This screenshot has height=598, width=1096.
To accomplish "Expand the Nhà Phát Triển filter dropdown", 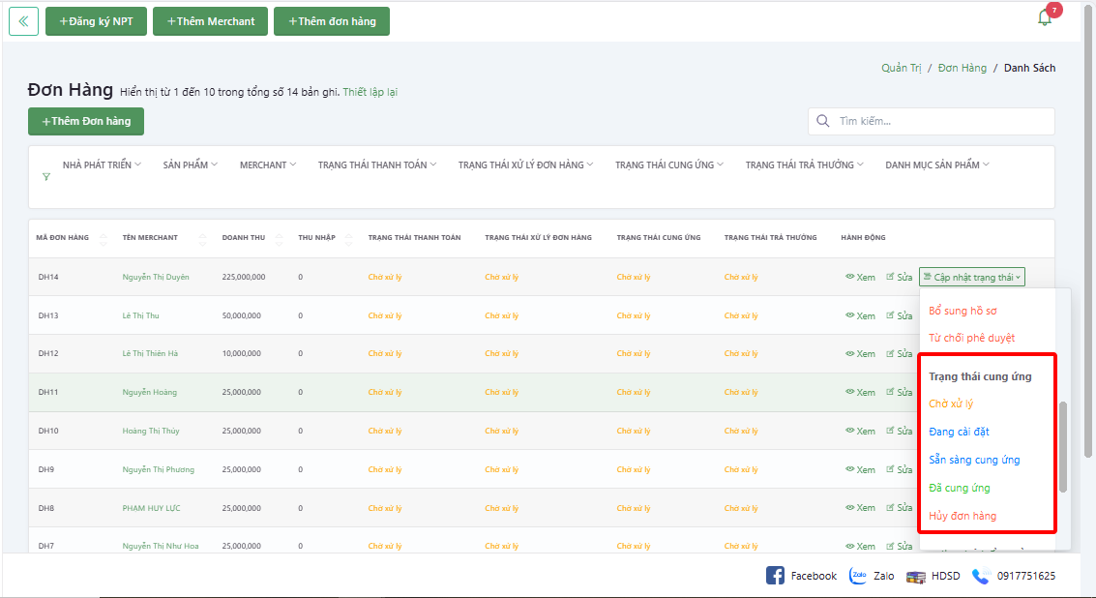I will point(102,164).
